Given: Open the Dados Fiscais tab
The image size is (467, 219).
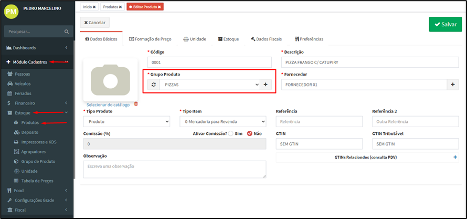Looking at the screenshot, I should coord(266,39).
